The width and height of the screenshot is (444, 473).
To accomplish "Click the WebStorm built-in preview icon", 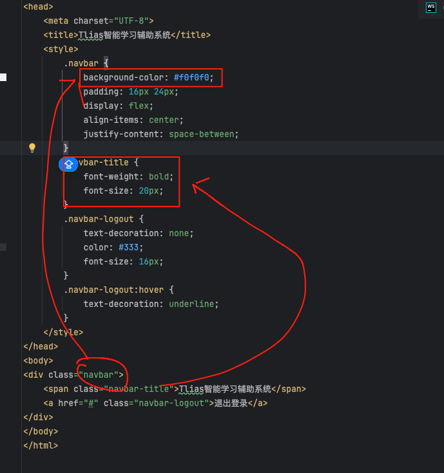I will pyautogui.click(x=431, y=8).
